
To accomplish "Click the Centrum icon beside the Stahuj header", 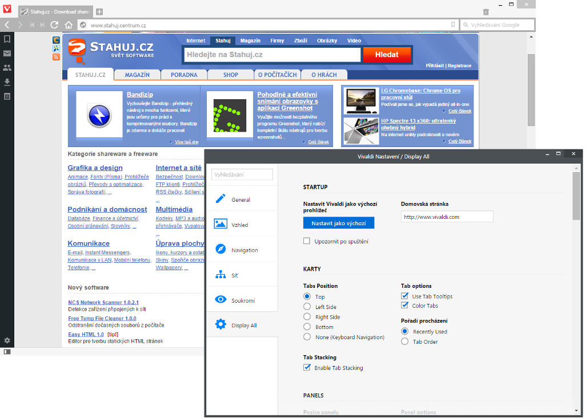I will tap(56, 40).
